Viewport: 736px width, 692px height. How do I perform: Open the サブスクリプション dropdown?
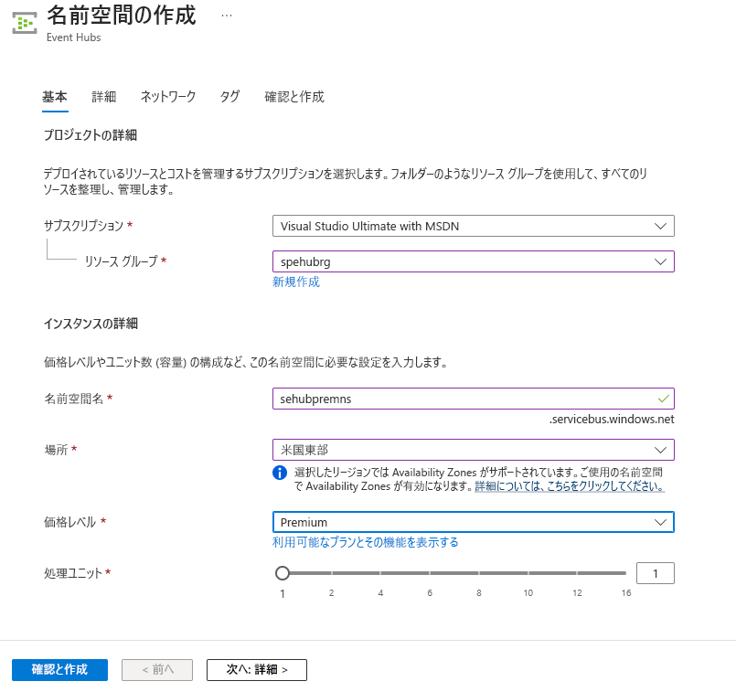tap(474, 226)
